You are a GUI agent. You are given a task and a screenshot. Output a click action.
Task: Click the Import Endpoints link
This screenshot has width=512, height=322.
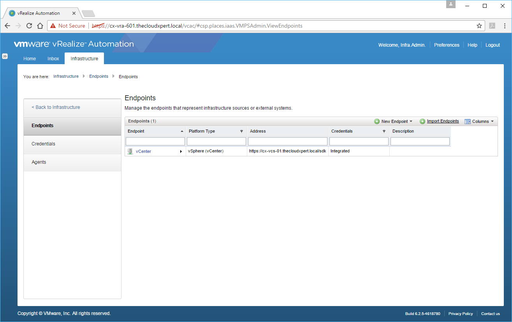tap(443, 121)
